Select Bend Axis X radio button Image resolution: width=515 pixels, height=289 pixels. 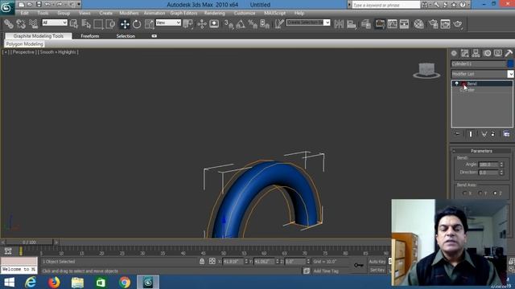click(464, 193)
